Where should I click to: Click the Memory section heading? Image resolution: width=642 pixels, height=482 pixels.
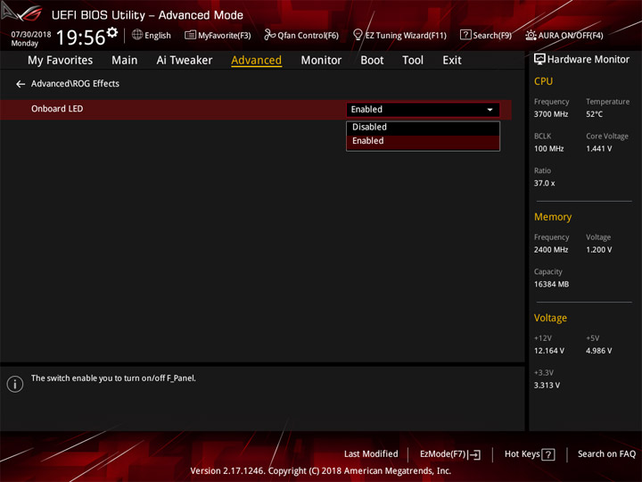(553, 217)
